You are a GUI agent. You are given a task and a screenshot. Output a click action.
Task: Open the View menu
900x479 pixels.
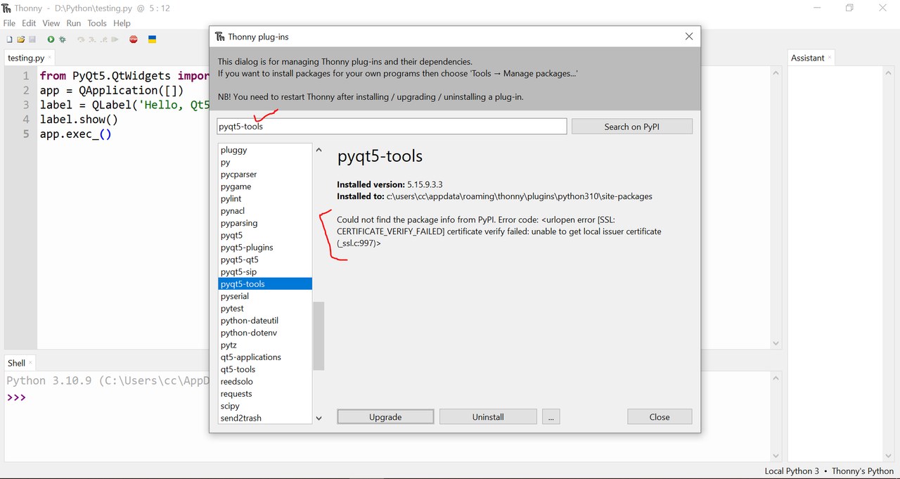coord(51,23)
